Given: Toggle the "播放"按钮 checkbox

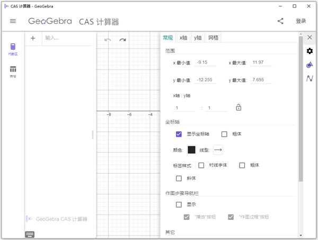Looking at the screenshot, I should coord(187,217).
